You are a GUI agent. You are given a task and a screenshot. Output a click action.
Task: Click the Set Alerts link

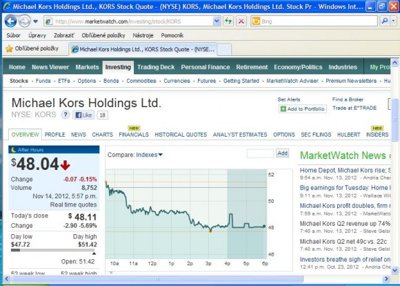pyautogui.click(x=289, y=99)
